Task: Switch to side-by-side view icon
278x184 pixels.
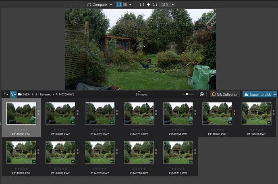Action: pyautogui.click(x=125, y=4)
